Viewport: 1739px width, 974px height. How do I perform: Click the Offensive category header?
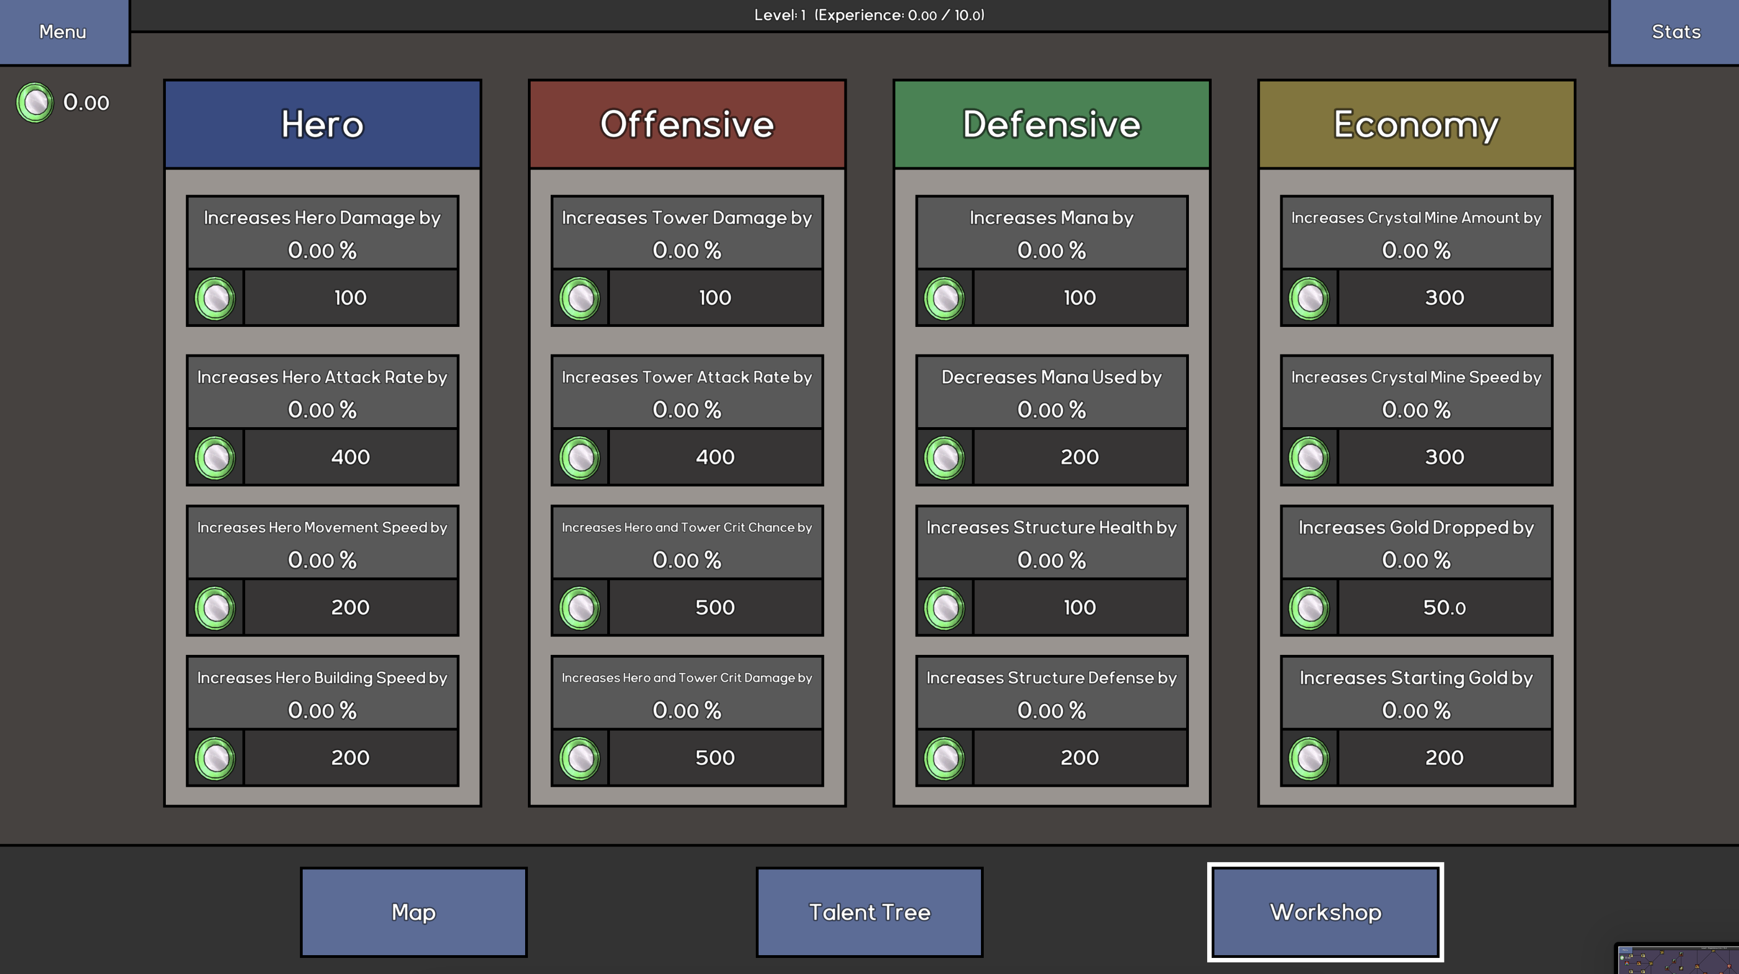687,124
